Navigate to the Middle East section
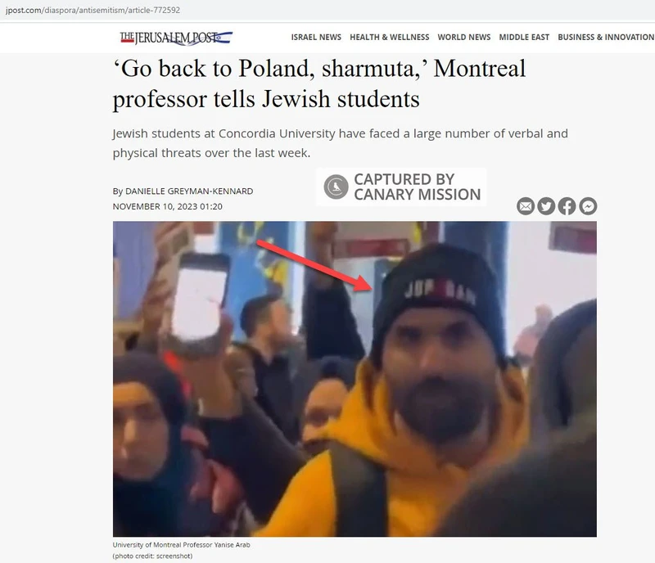 click(x=524, y=37)
